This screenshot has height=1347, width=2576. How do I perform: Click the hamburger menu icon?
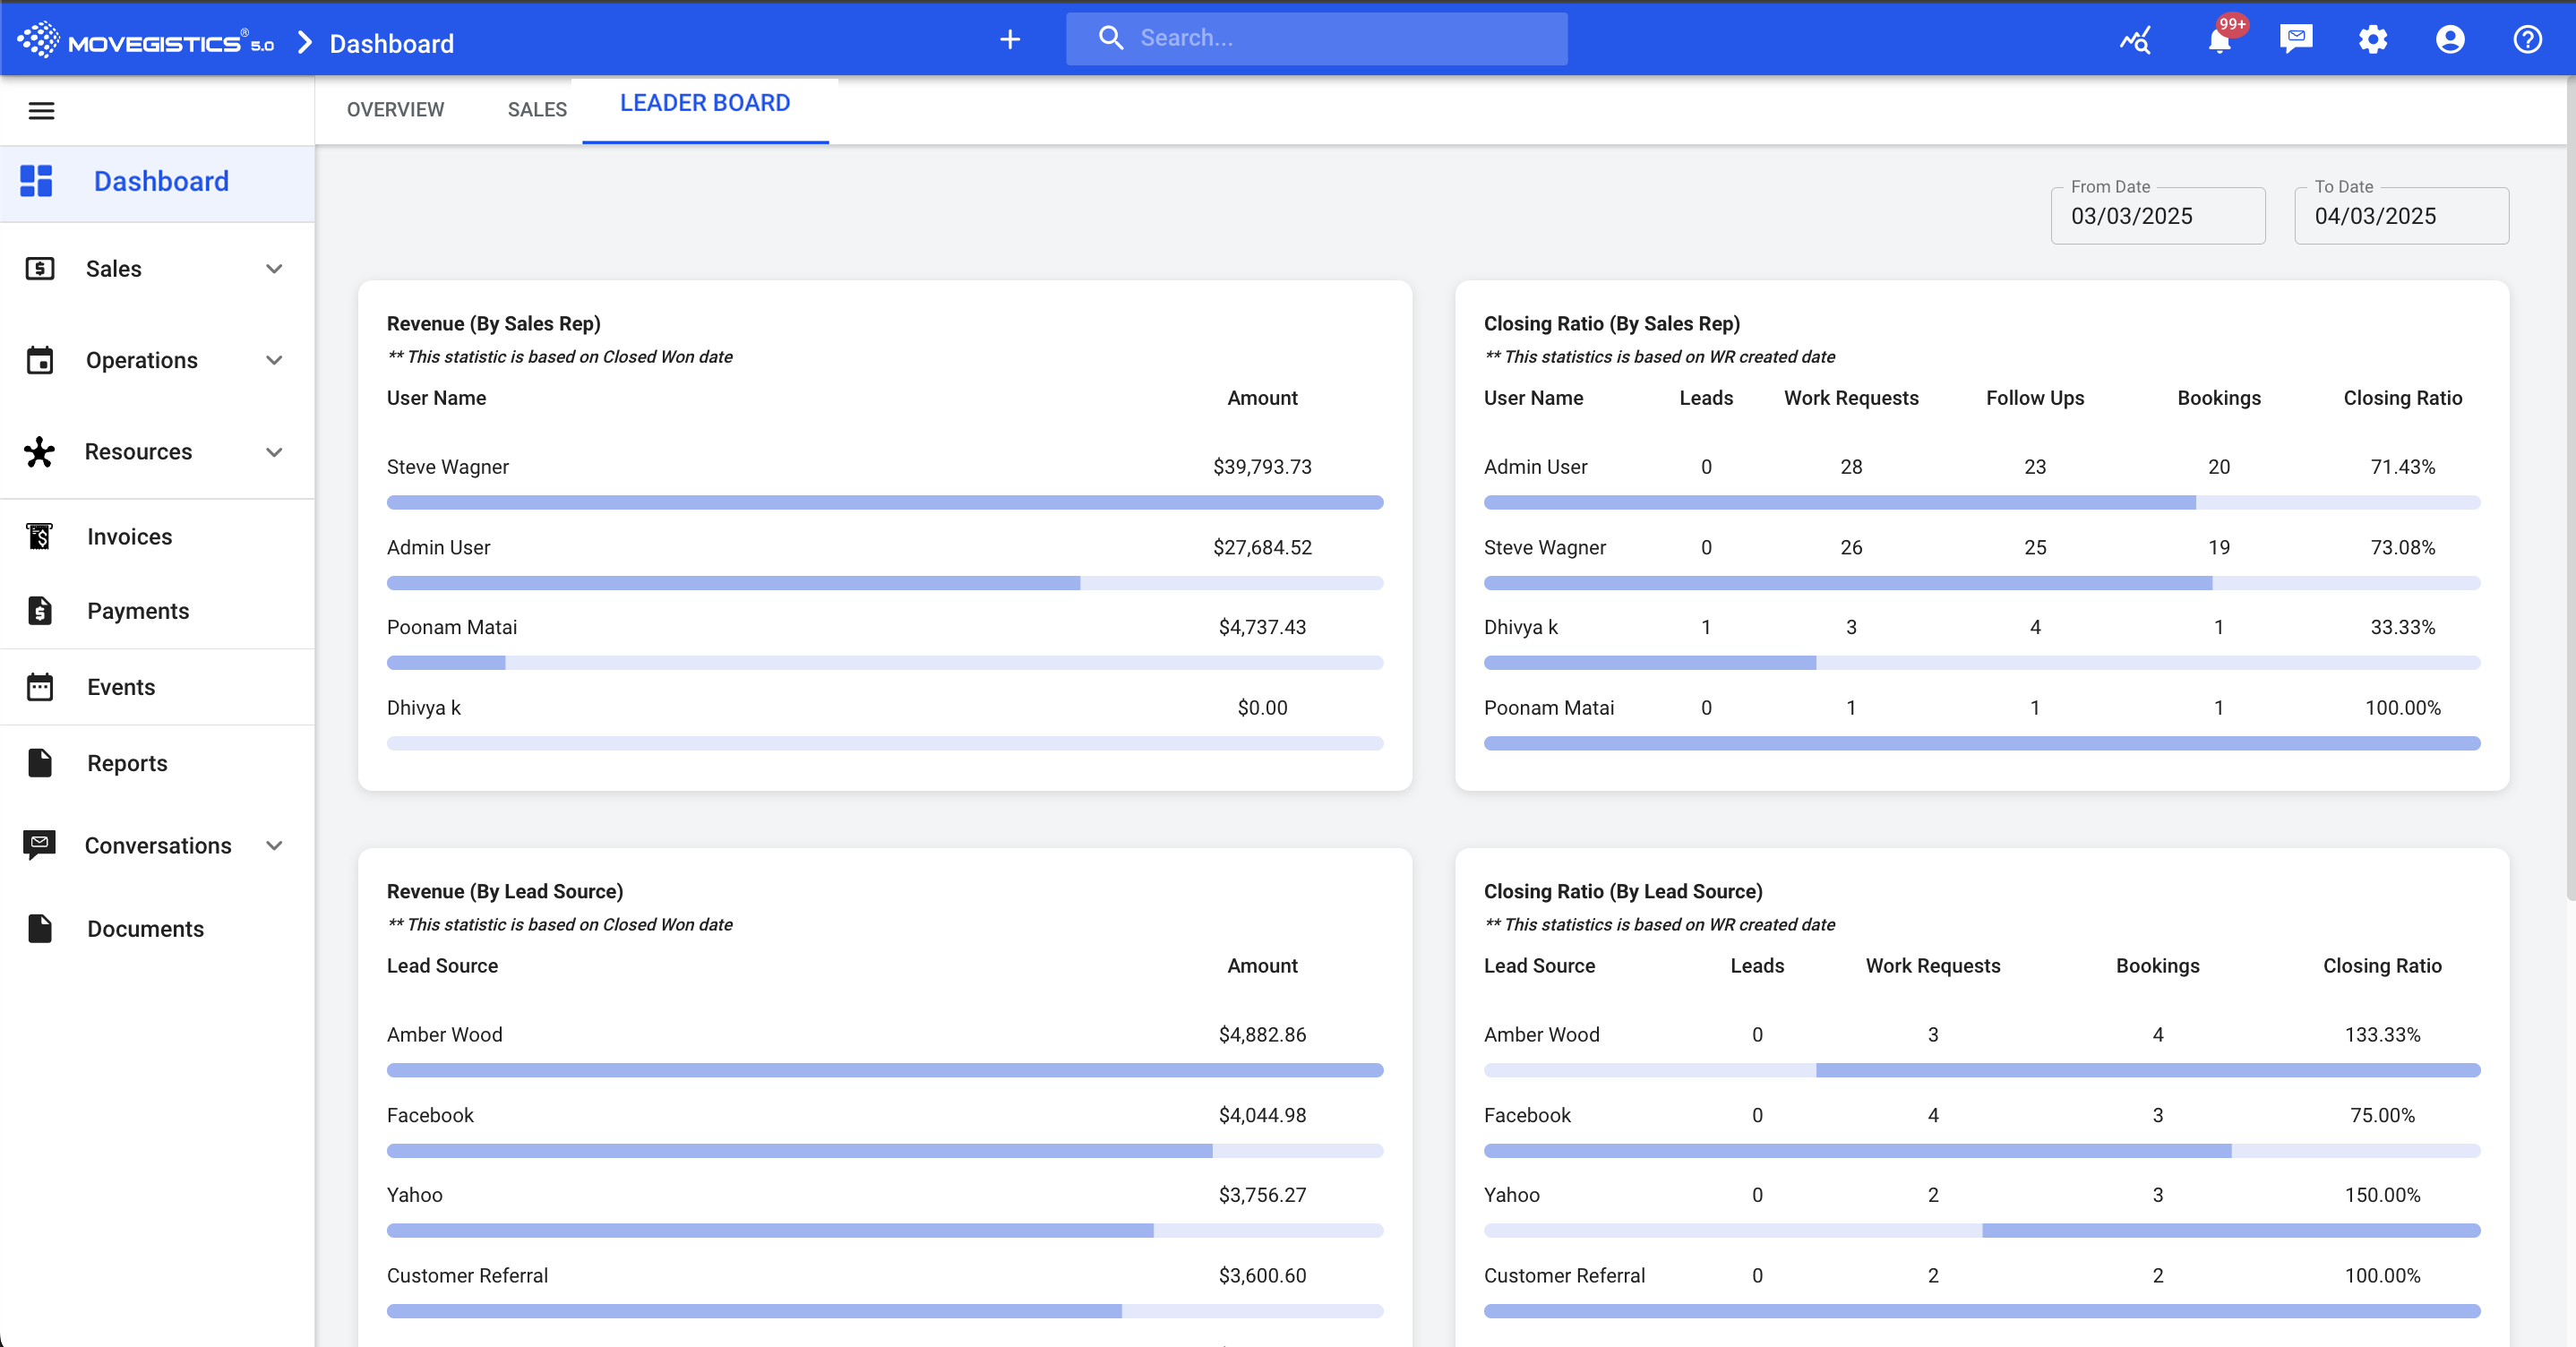click(41, 110)
